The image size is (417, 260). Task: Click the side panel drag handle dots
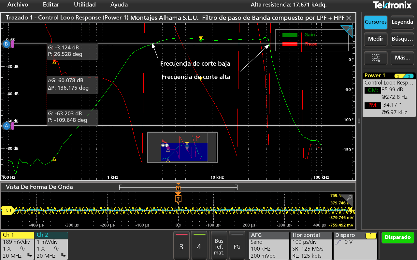pos(359,121)
